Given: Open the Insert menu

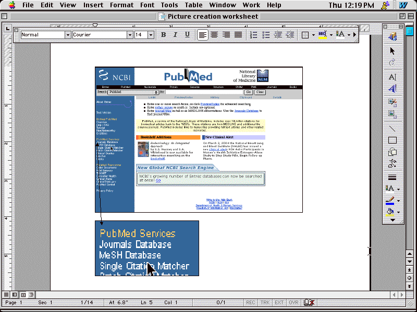Looking at the screenshot, I should point(93,5).
